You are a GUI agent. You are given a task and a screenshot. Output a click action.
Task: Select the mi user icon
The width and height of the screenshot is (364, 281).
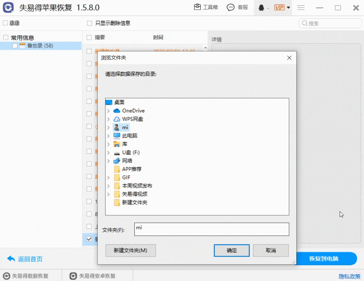[x=117, y=127]
